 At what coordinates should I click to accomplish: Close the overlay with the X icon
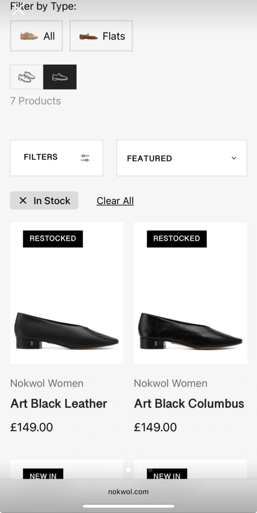(x=18, y=10)
